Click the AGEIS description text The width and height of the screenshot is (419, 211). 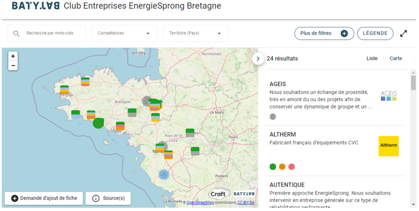(x=321, y=99)
